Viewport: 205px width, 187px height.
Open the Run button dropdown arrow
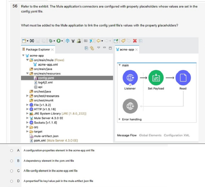pos(62,41)
